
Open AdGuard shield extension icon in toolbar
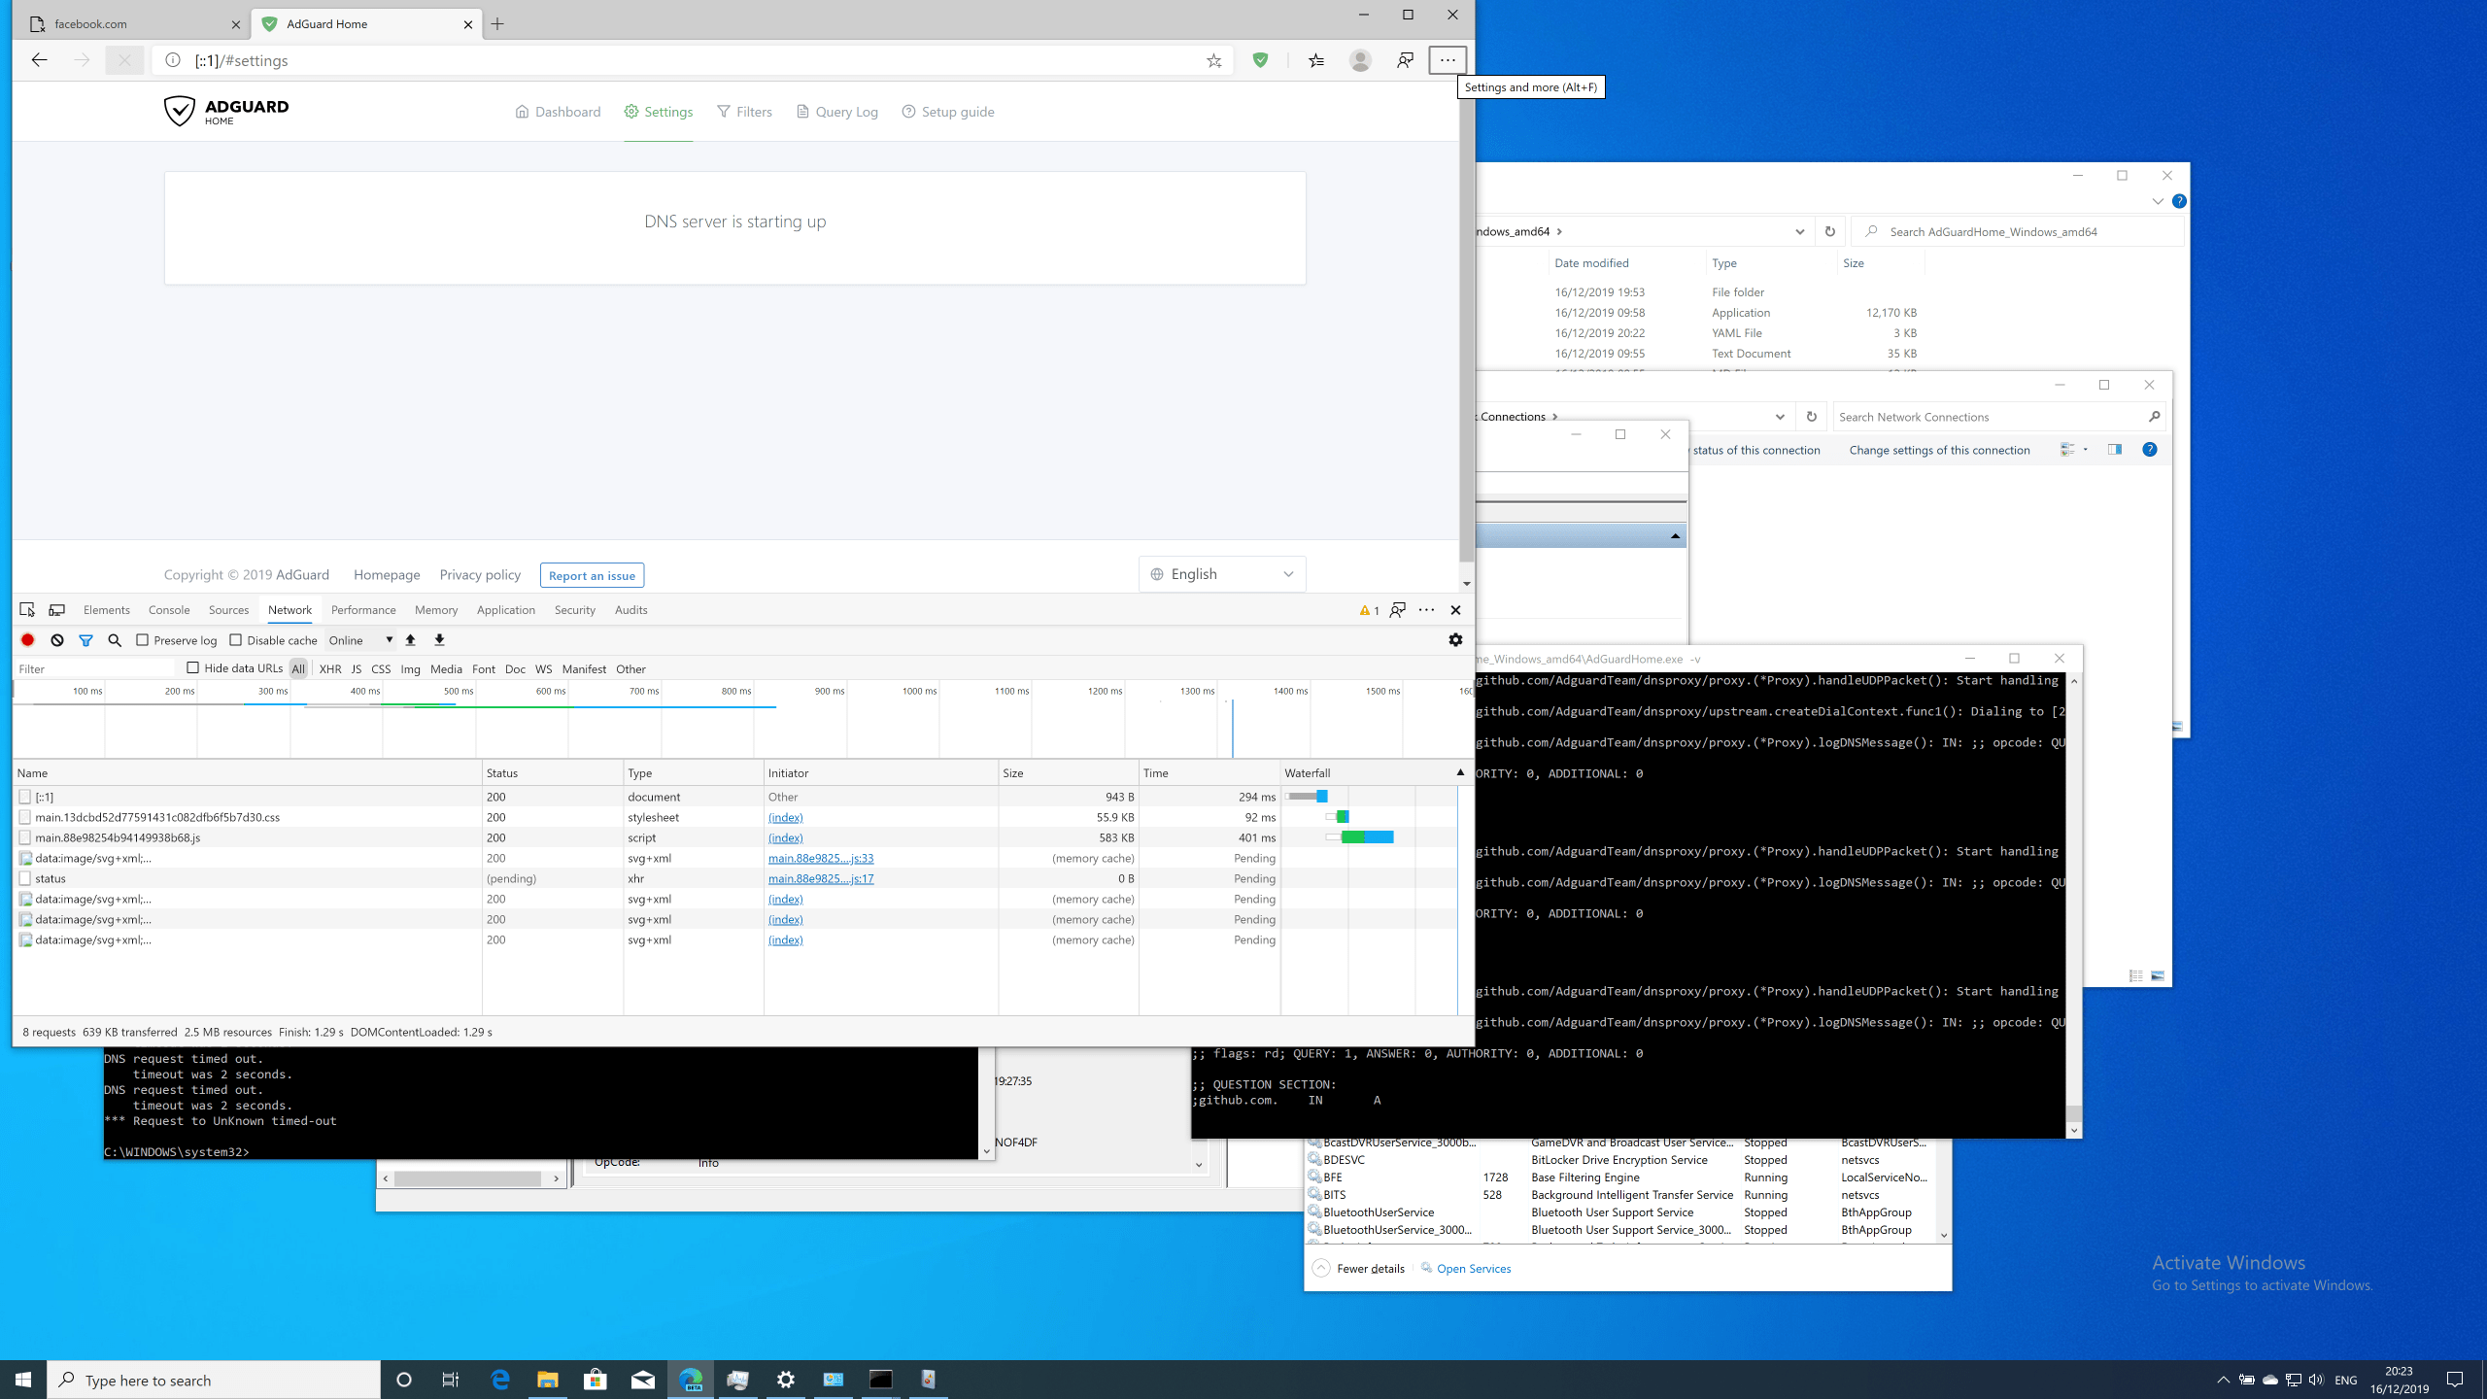pyautogui.click(x=1260, y=60)
